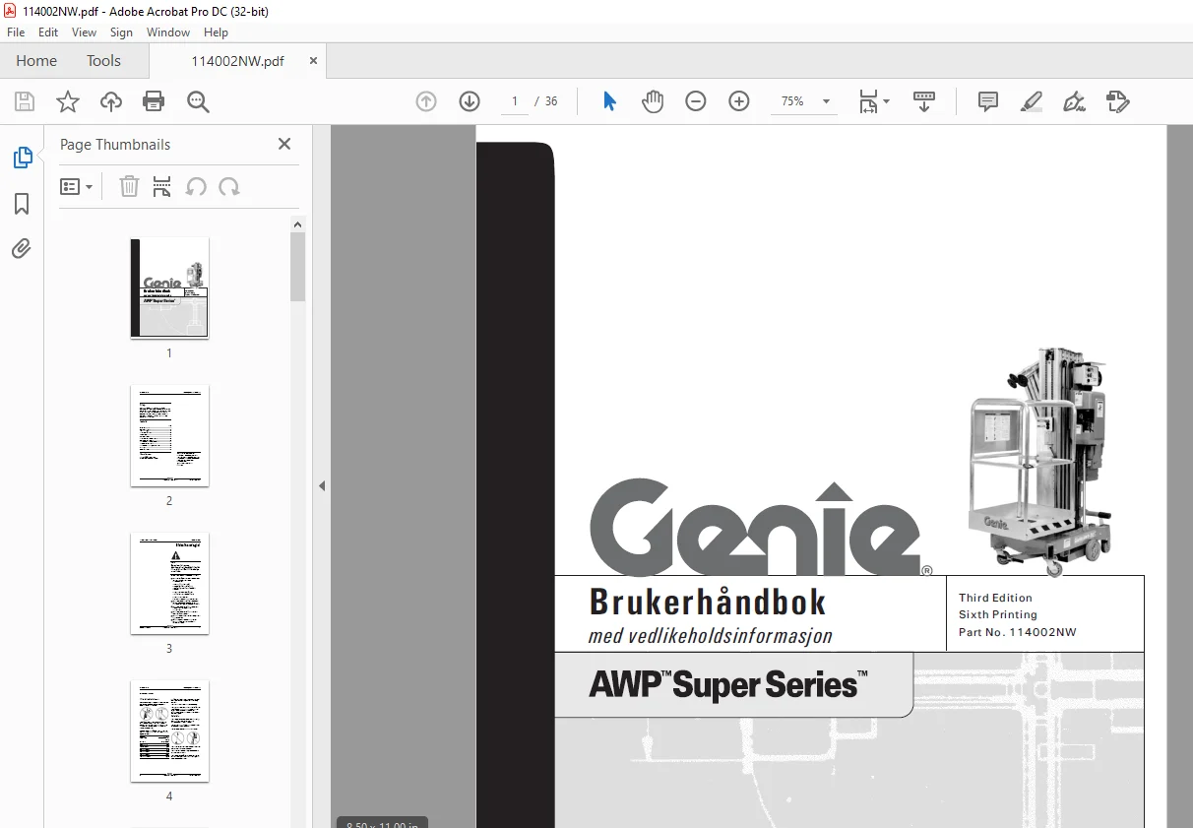The image size is (1193, 828).
Task: Click the thumbnails panel scrollbar thumb
Action: [298, 267]
